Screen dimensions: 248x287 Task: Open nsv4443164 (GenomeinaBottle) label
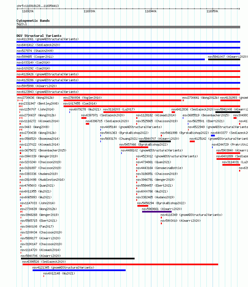pos(159,168)
